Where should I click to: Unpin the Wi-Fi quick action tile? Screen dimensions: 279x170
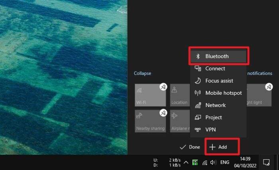pyautogui.click(x=163, y=87)
